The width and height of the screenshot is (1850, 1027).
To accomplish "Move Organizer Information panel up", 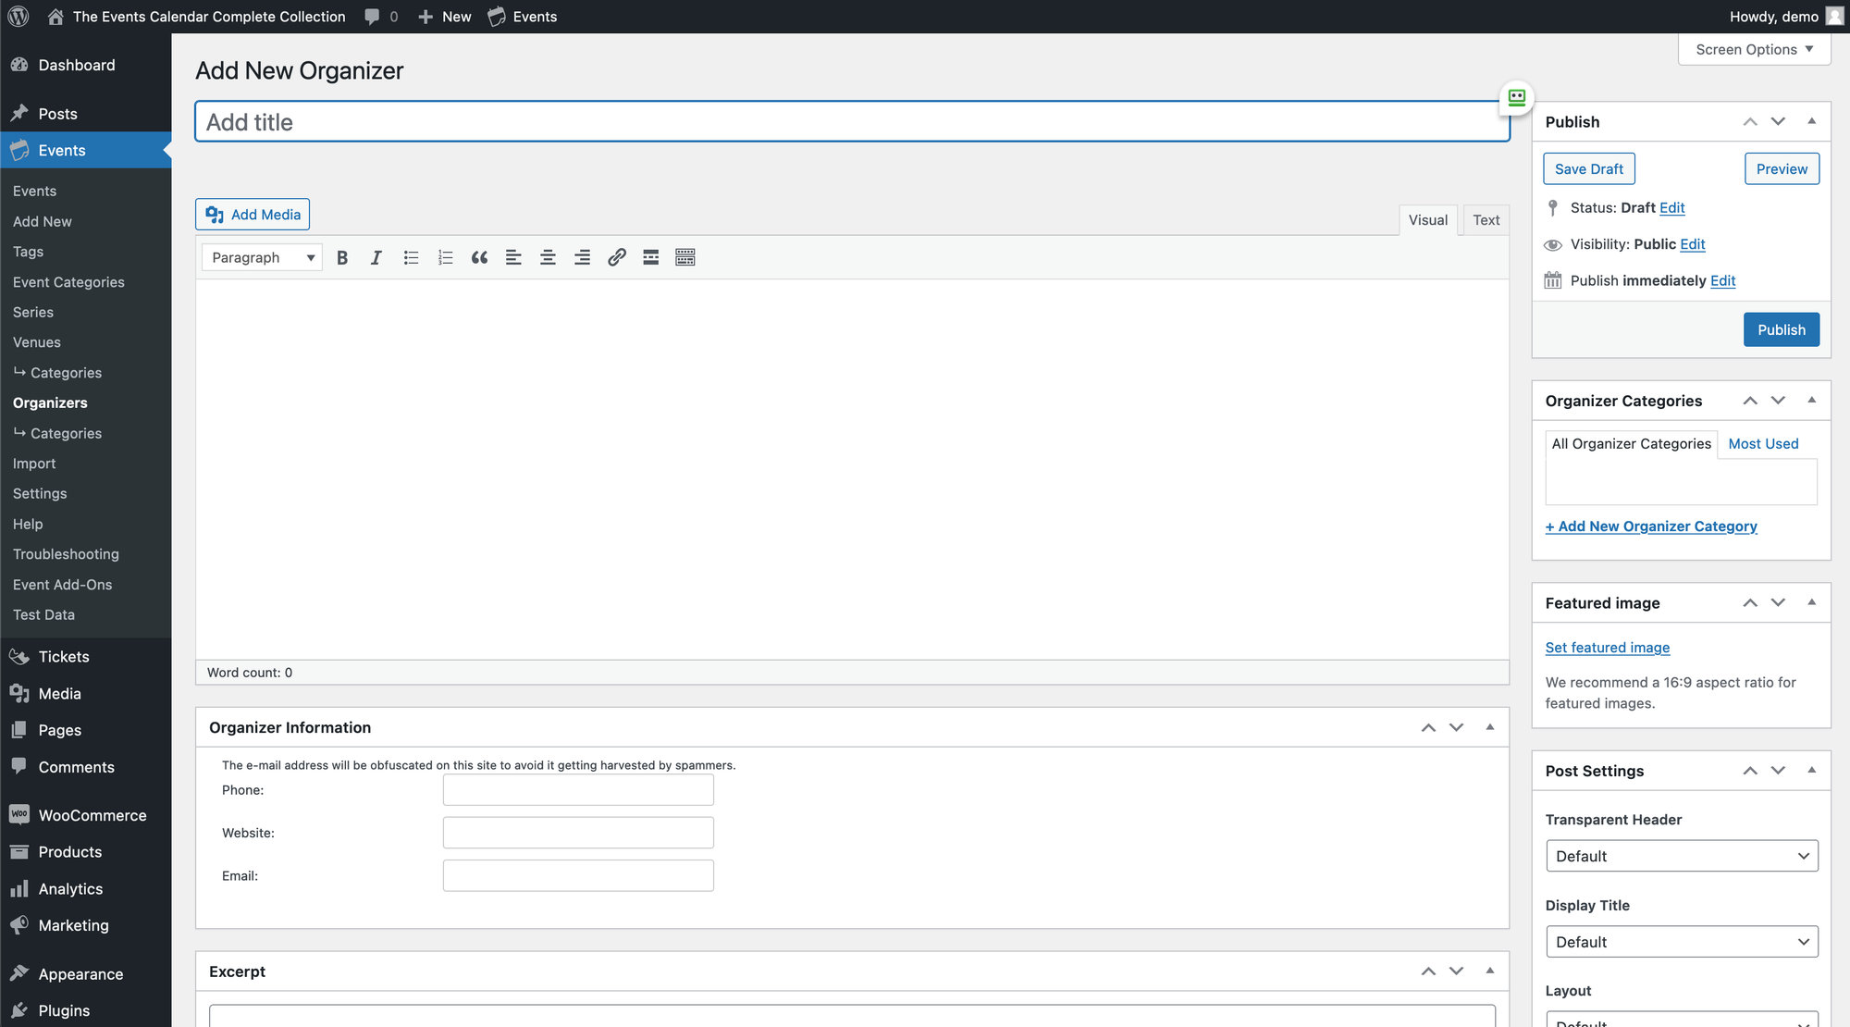I will (x=1428, y=728).
